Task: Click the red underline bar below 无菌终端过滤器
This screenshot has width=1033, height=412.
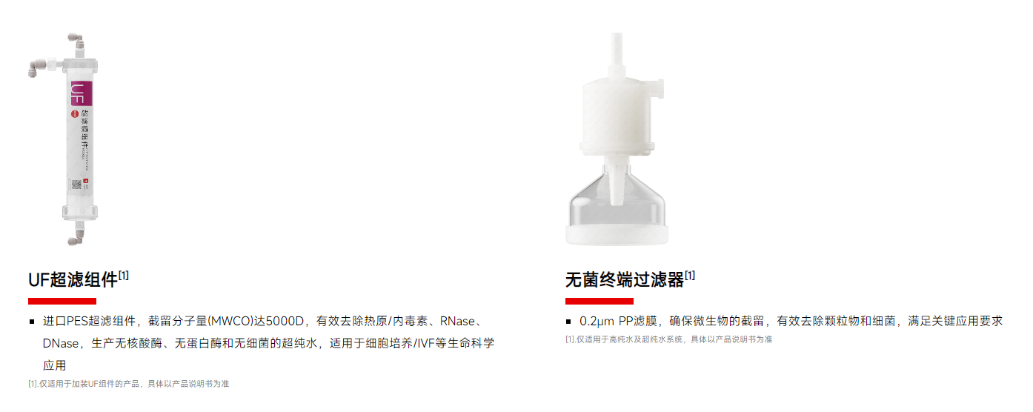Action: 599,301
